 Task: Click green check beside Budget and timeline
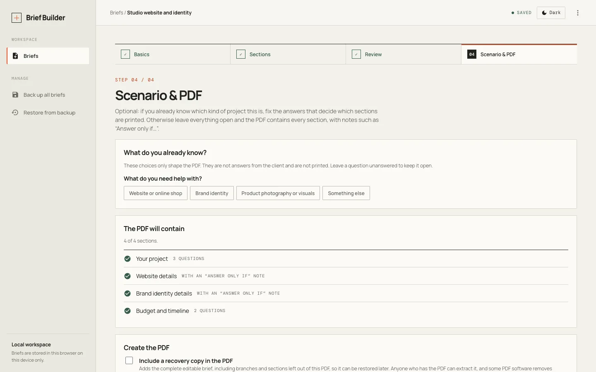127,311
